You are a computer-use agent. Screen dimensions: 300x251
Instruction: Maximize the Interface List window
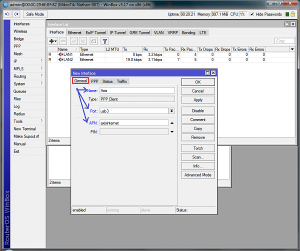coord(287,24)
